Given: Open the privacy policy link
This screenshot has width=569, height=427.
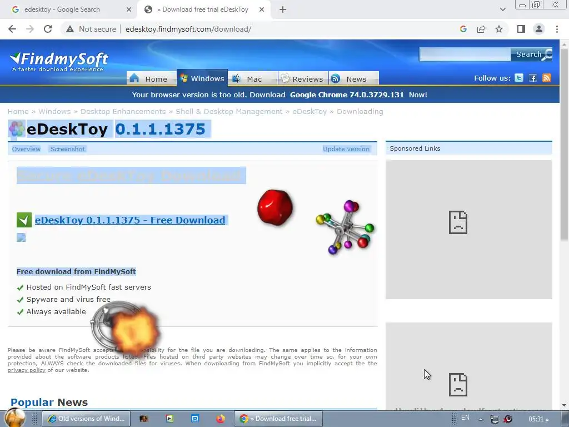Looking at the screenshot, I should click(x=27, y=370).
